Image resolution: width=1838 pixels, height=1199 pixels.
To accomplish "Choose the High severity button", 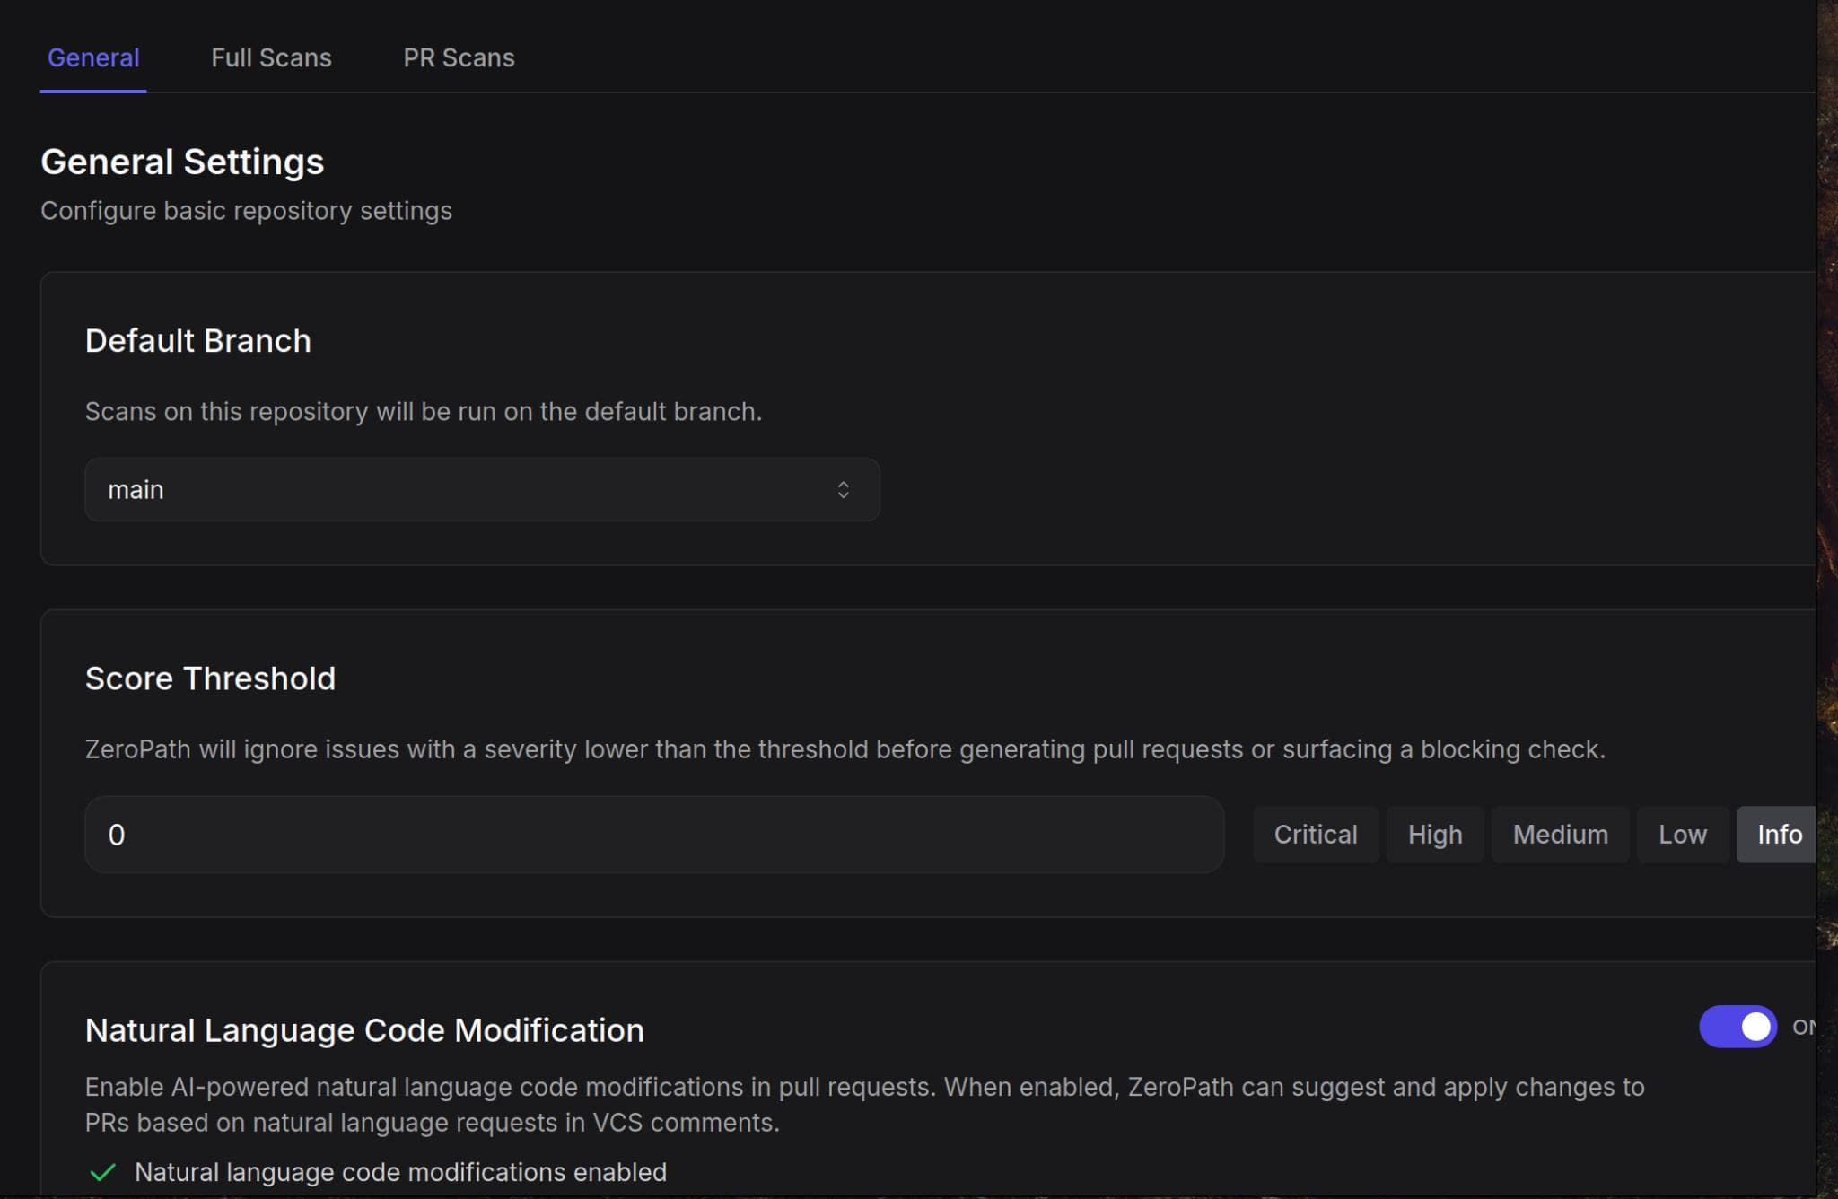I will click(1434, 835).
